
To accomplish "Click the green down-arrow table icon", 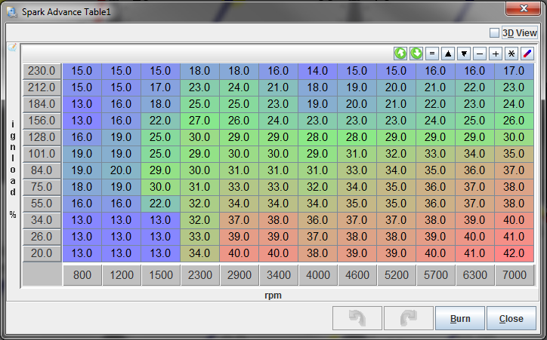I will (x=416, y=54).
